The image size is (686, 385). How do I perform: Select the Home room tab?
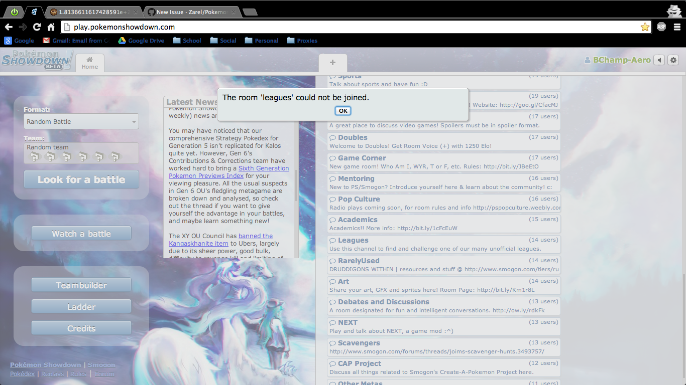(90, 63)
